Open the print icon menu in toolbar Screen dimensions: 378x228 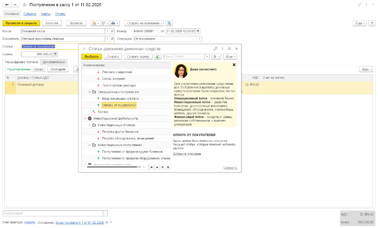point(115,23)
